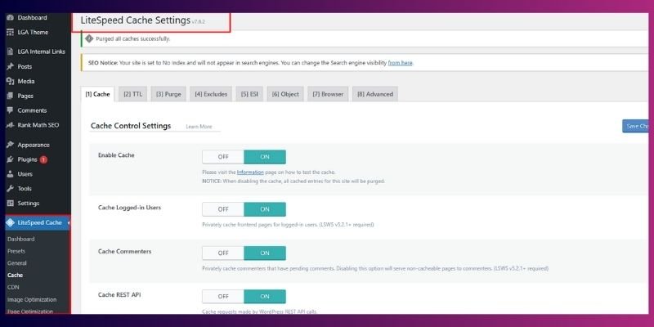
Task: Click the Posts pushpin icon
Action: click(x=11, y=66)
